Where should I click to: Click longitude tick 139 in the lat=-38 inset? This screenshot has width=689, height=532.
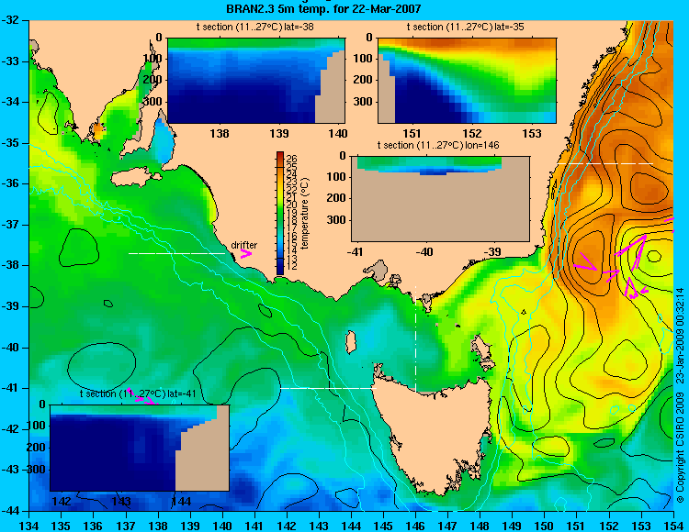pyautogui.click(x=279, y=133)
